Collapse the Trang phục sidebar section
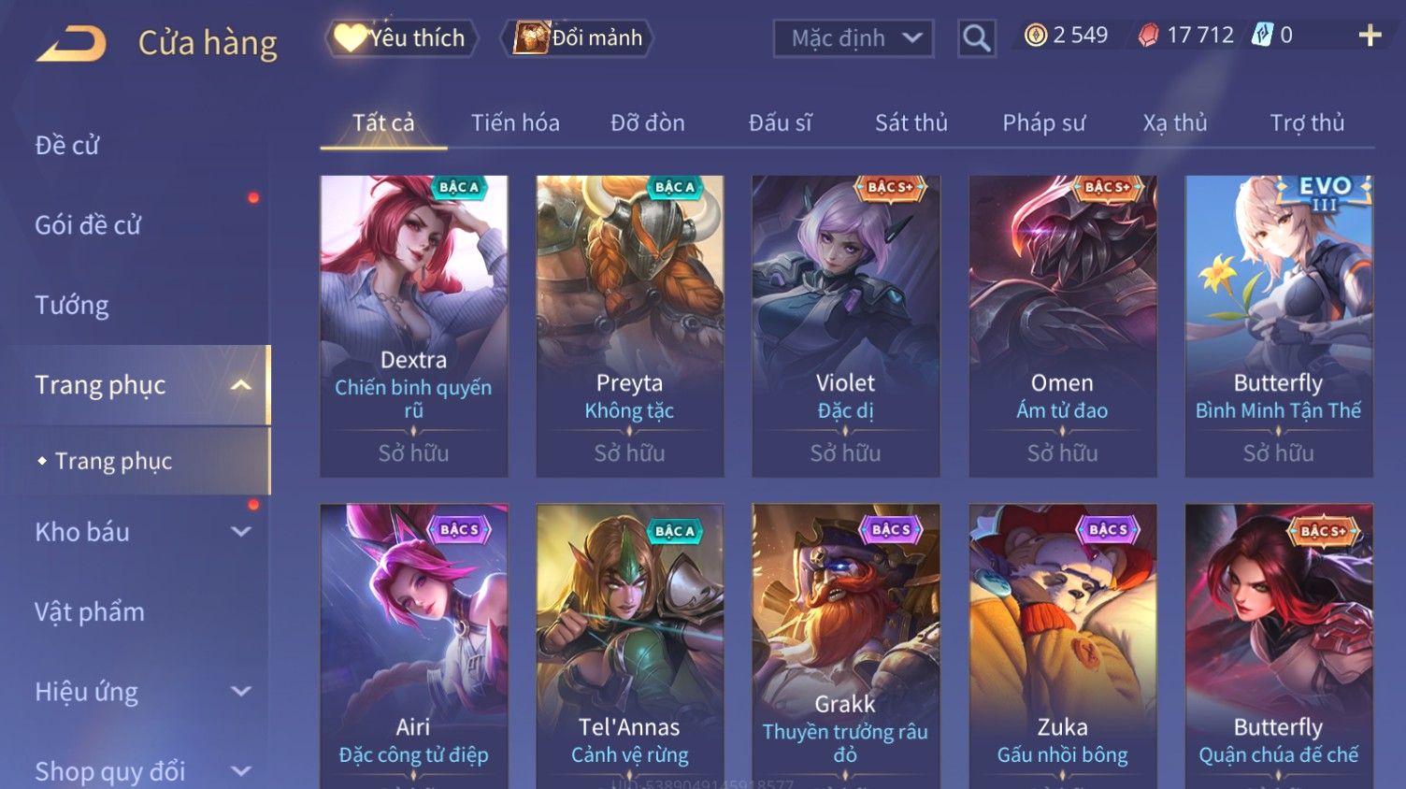 pyautogui.click(x=241, y=385)
